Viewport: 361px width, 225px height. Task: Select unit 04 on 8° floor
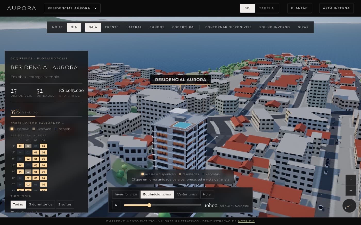point(44,178)
